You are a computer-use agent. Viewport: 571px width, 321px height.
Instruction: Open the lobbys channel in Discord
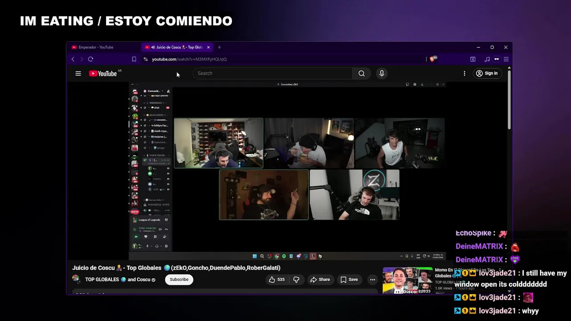(156, 125)
